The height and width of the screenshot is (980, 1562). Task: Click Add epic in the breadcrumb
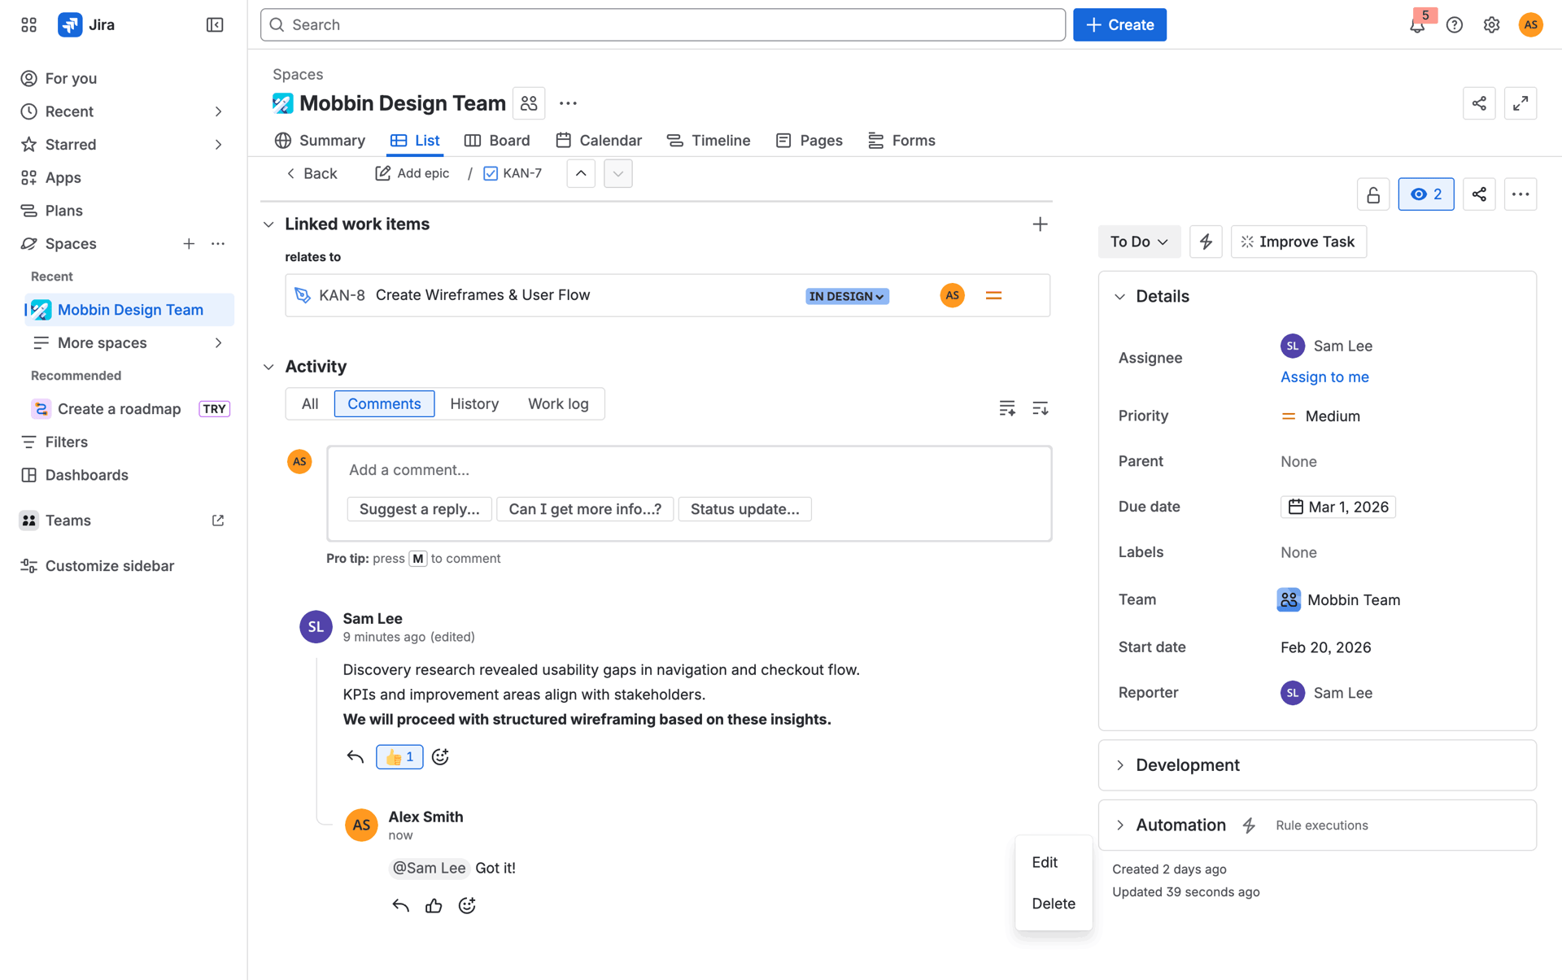[x=412, y=173]
